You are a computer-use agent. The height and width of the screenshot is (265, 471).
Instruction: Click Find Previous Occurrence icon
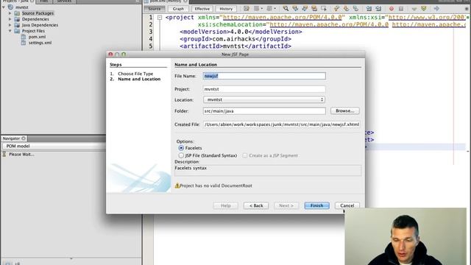(295, 9)
